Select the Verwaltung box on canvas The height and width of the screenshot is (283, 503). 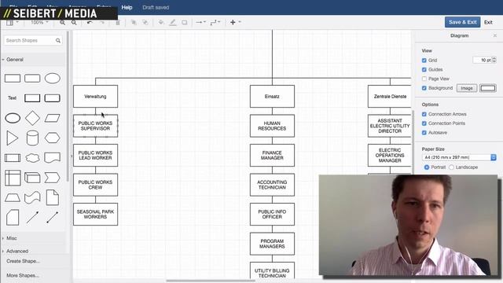pos(95,96)
